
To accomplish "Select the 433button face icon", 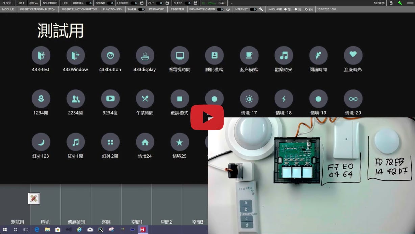I will 110,55.
